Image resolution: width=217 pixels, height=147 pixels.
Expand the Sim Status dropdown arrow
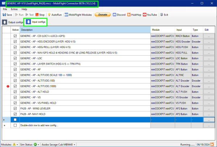tap(38, 144)
